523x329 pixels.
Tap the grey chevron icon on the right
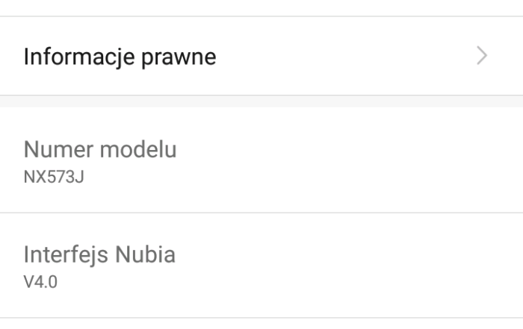point(482,56)
